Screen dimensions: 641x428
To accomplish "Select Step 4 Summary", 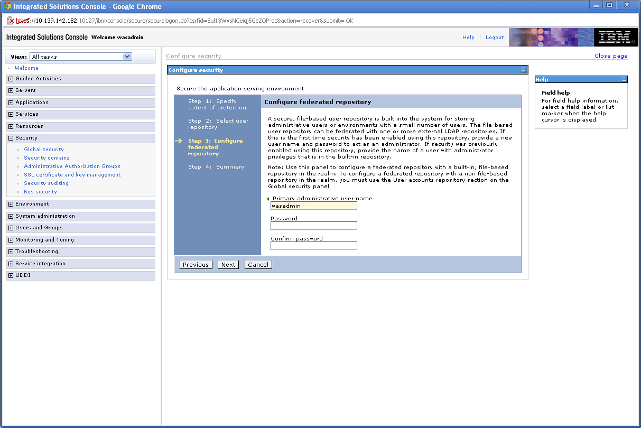I will pos(216,167).
